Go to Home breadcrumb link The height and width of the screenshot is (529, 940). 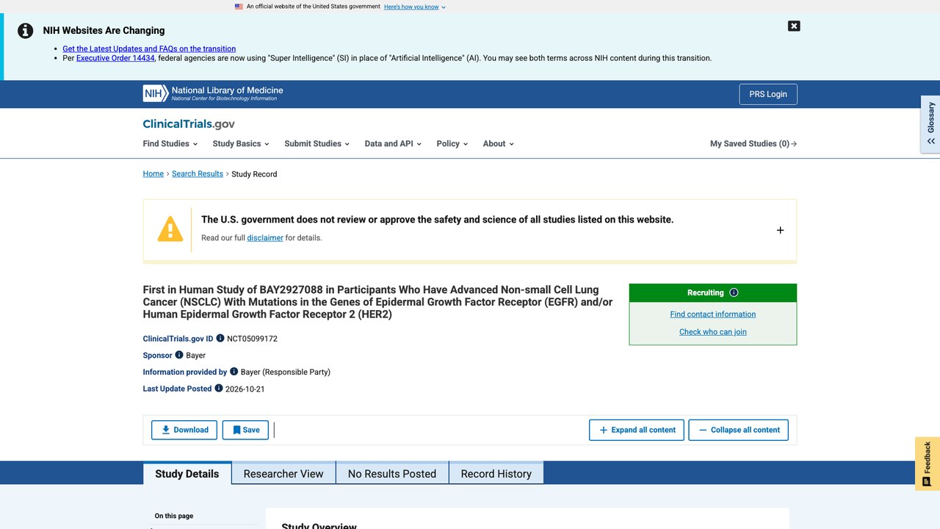(153, 174)
